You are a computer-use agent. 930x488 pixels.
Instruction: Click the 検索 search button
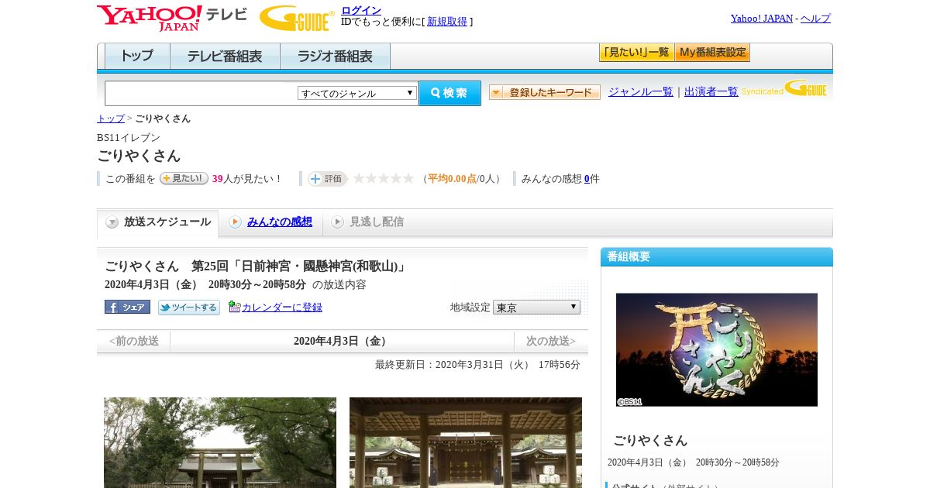coord(449,93)
